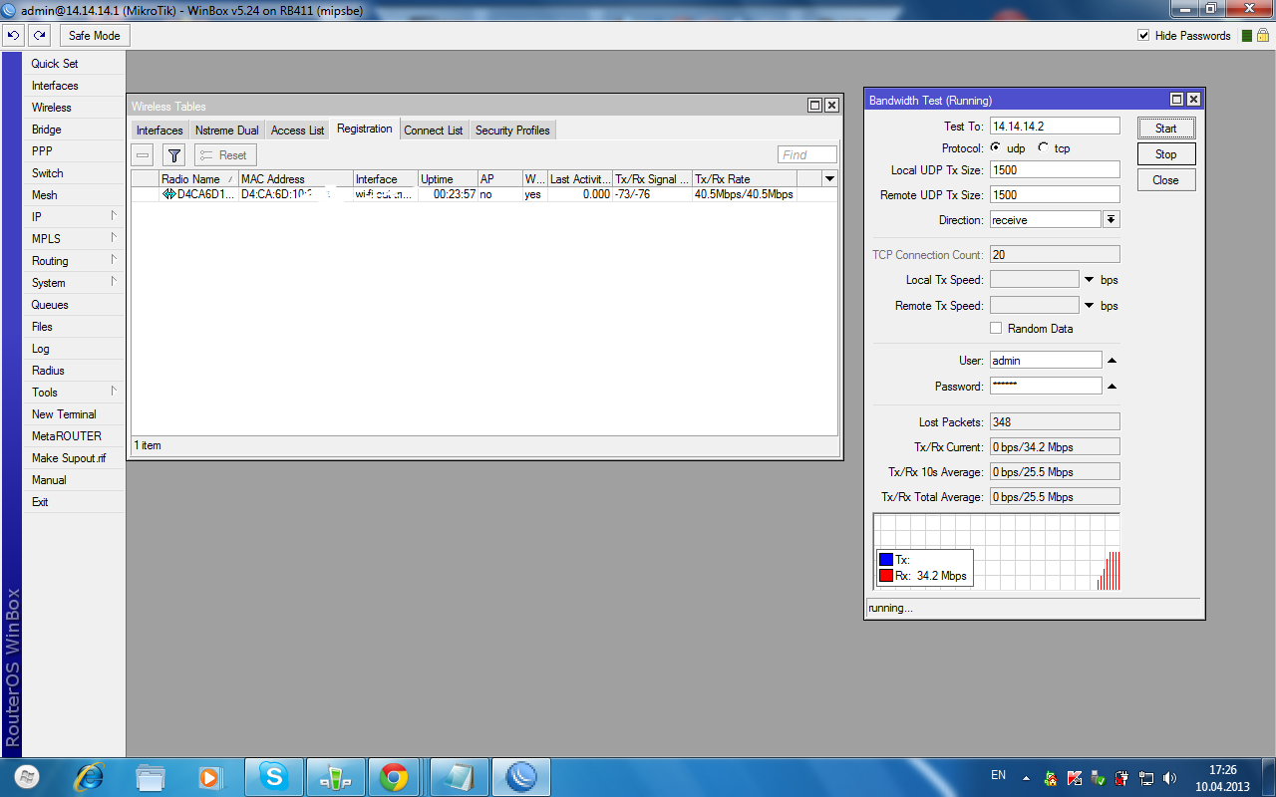Open New Terminal from the sidebar
The image size is (1276, 797).
pos(74,414)
